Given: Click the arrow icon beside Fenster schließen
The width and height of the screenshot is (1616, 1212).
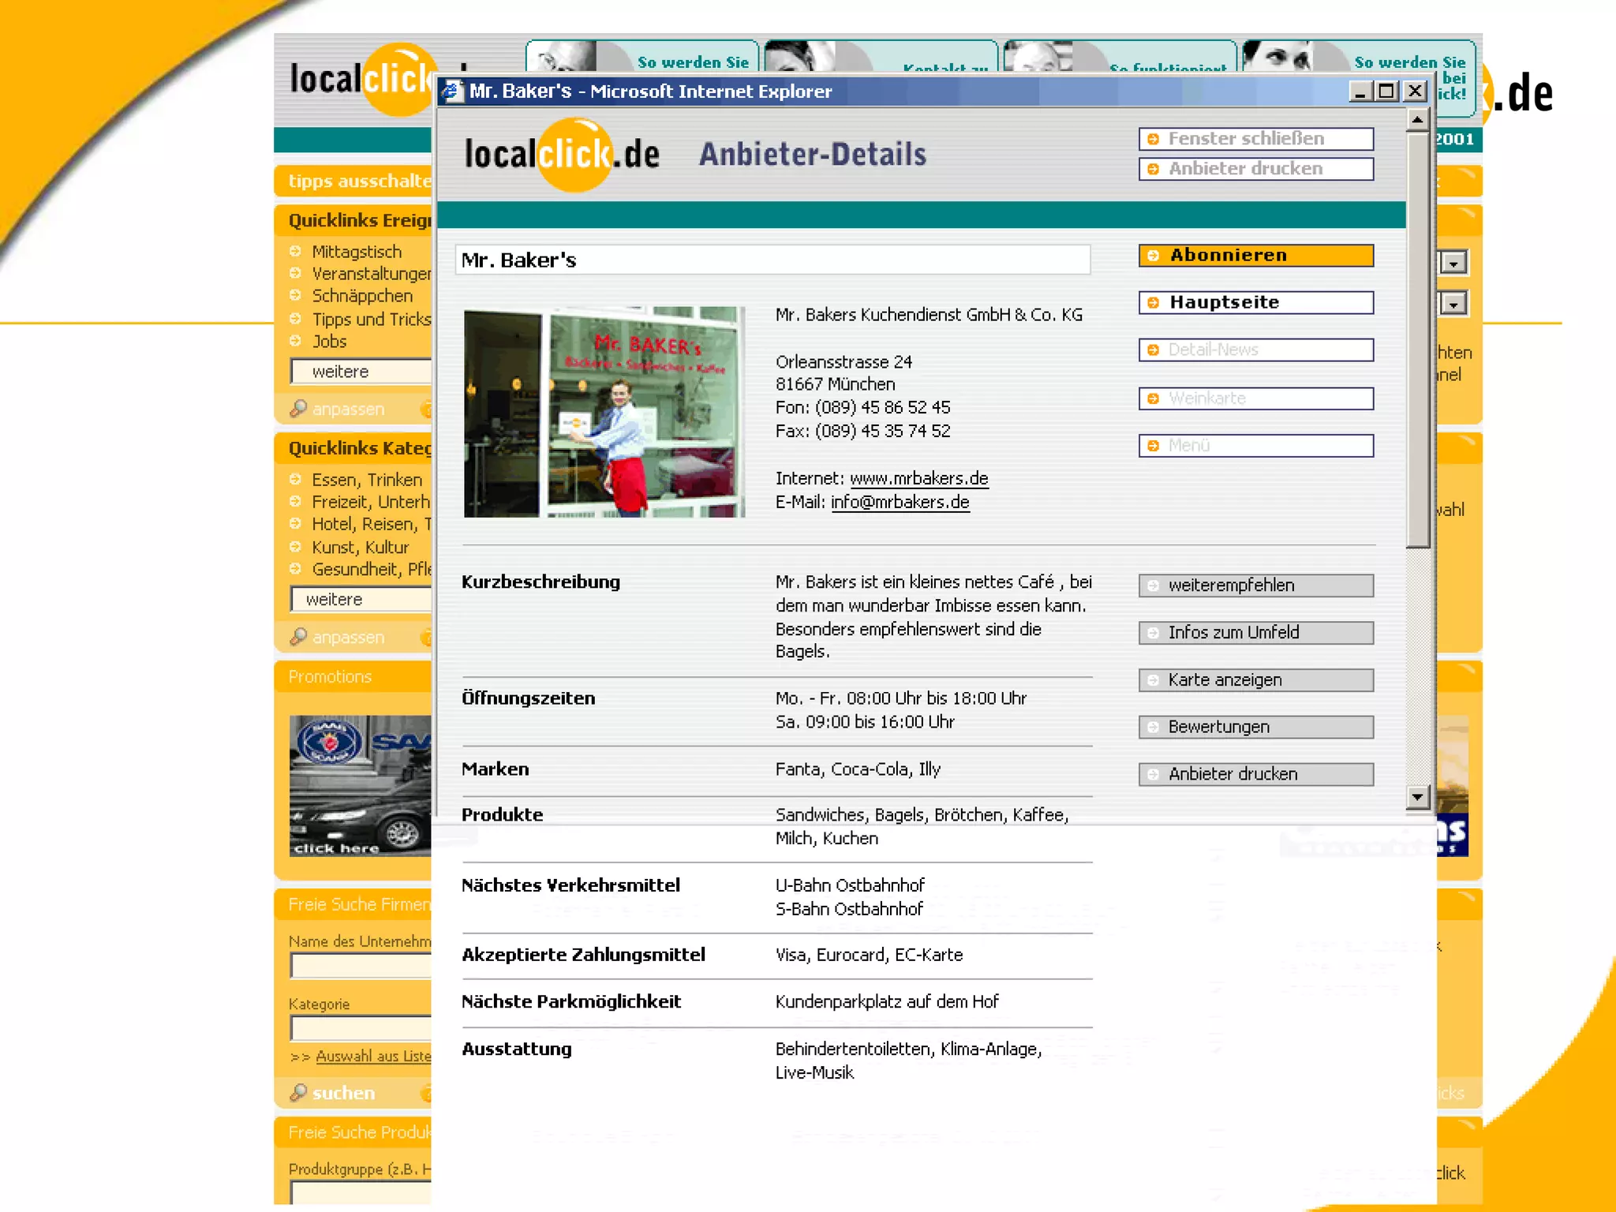Looking at the screenshot, I should click(x=1153, y=139).
